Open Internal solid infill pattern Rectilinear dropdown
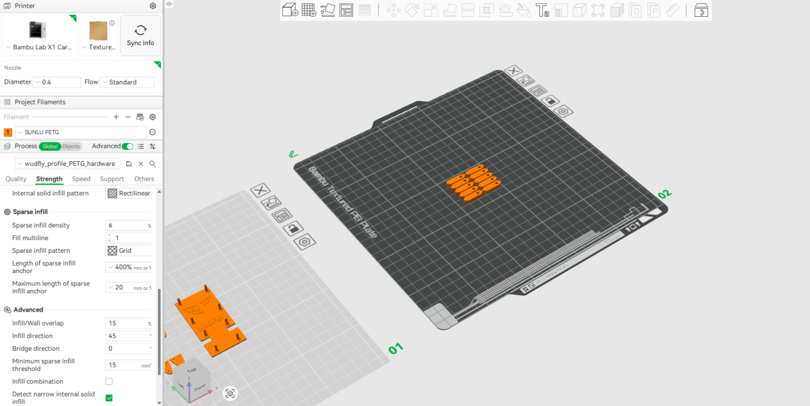810x406 pixels. point(129,193)
